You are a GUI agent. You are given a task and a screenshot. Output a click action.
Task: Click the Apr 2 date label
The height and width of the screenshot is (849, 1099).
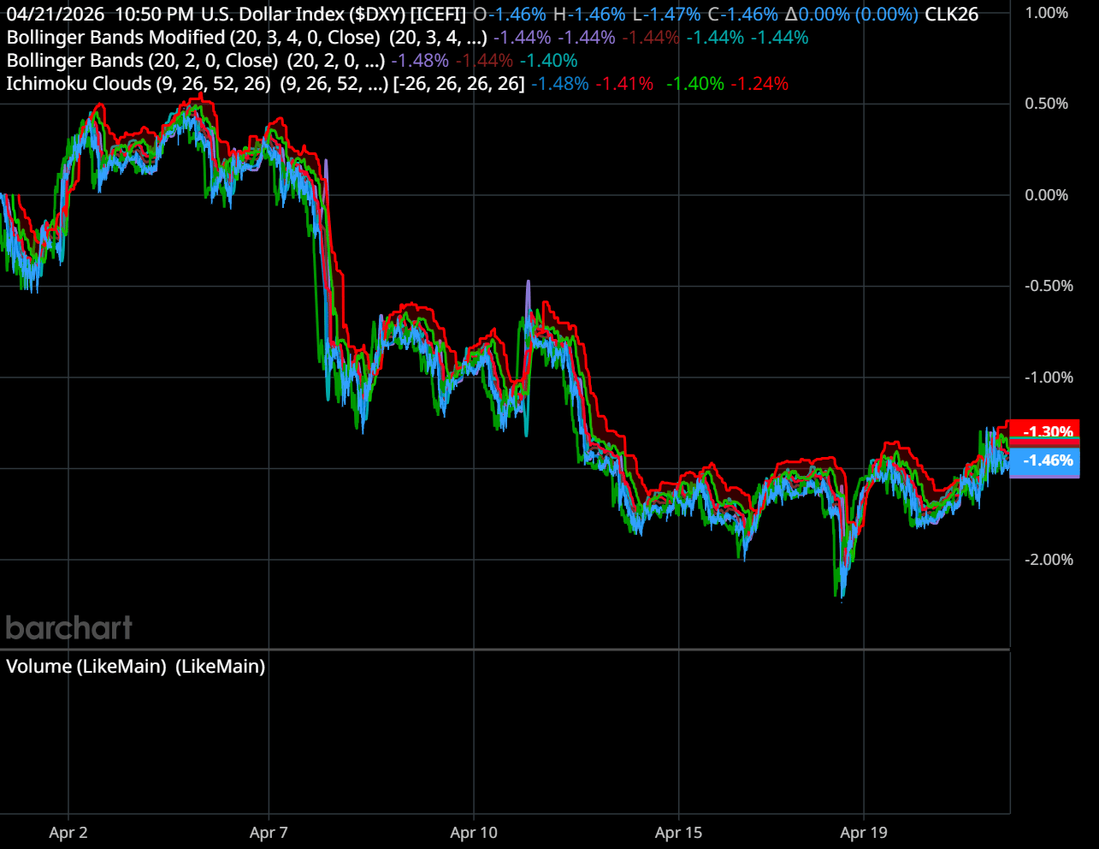coord(68,833)
